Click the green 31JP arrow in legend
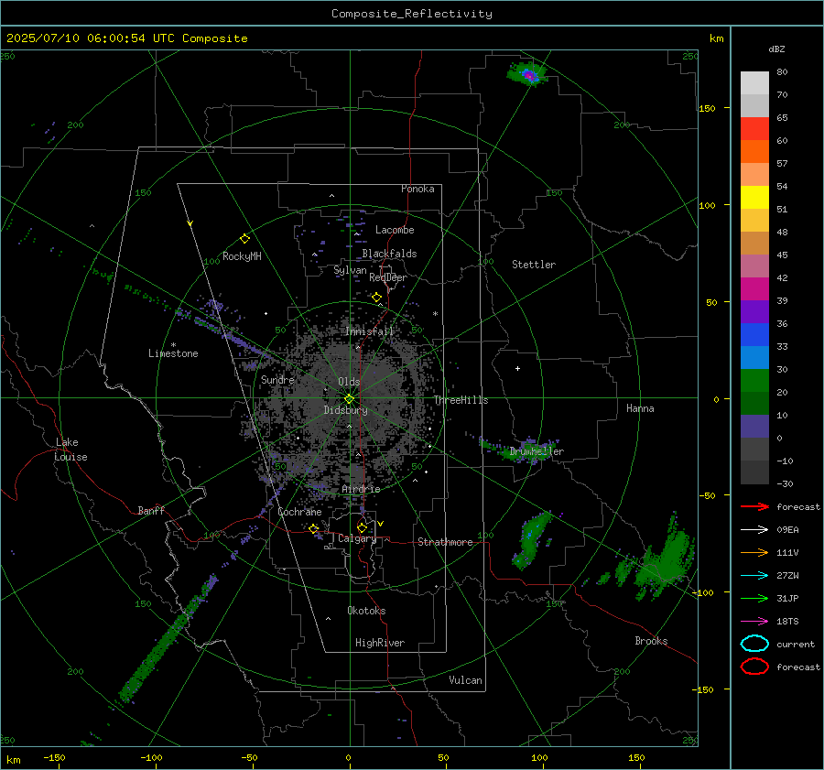The image size is (824, 770). click(x=754, y=598)
